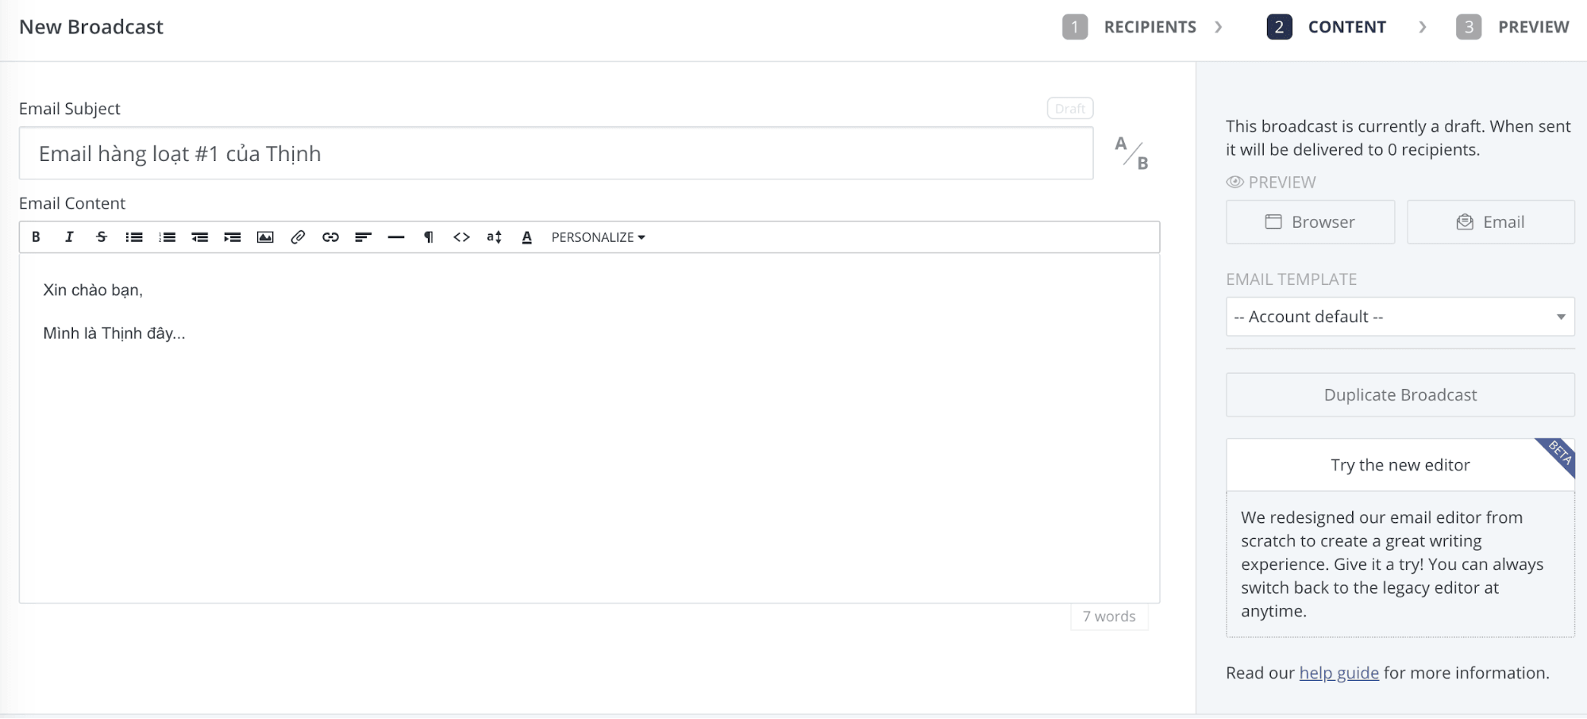Insert a horizontal line
The image size is (1587, 719).
coord(396,237)
